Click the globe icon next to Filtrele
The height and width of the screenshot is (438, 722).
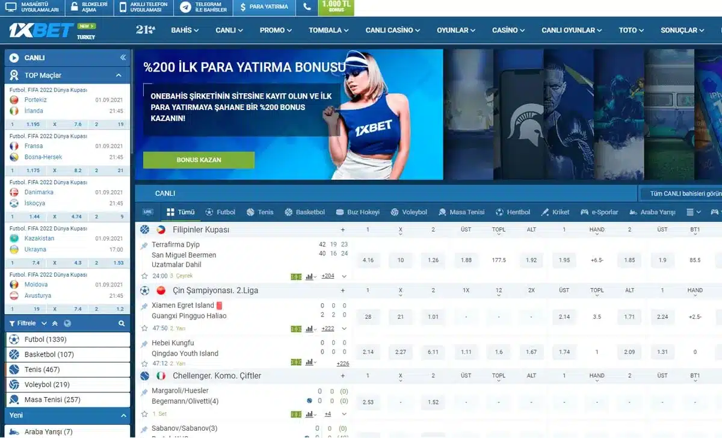(67, 324)
